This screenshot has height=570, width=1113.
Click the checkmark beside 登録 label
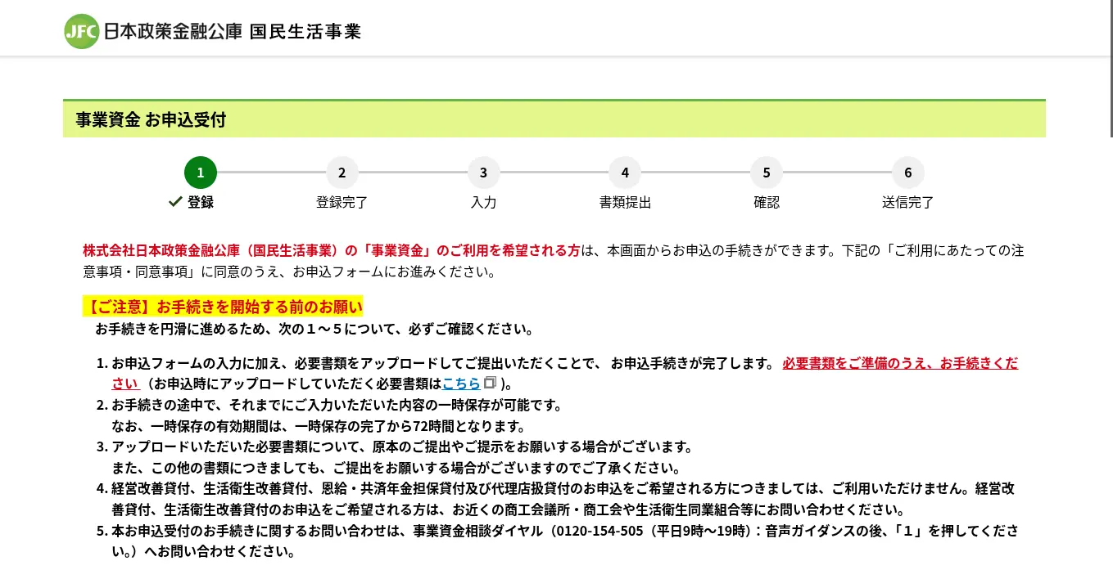(x=174, y=202)
